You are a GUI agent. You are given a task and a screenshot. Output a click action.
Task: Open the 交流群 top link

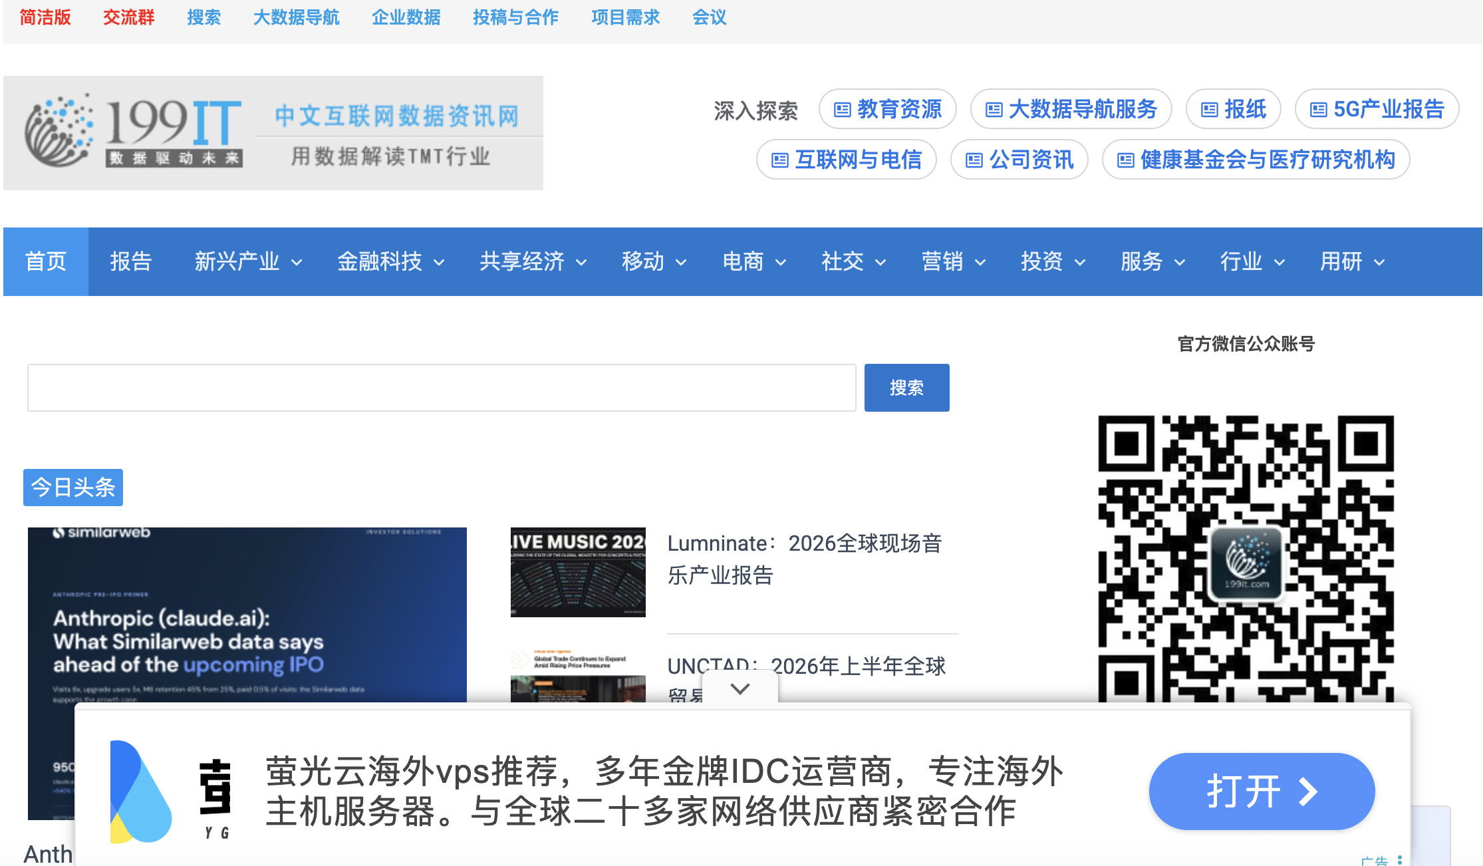coord(129,17)
